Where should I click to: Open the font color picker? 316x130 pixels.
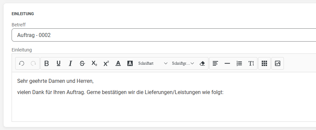[118, 63]
